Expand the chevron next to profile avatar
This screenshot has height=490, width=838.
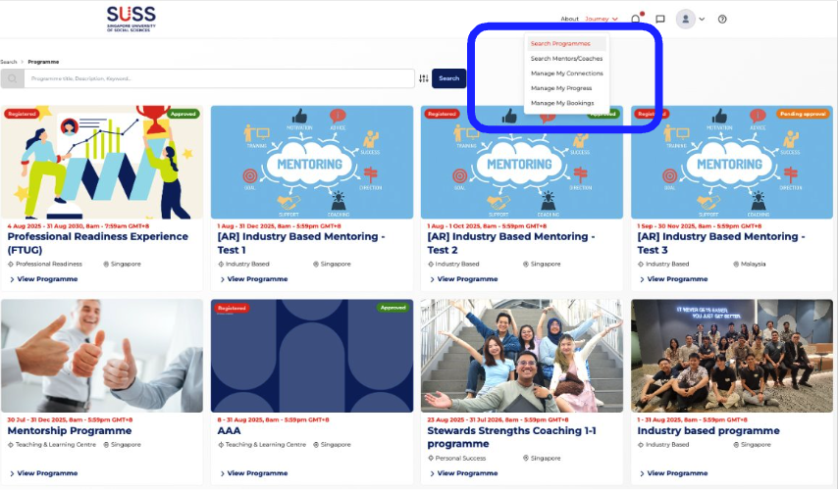tap(702, 19)
